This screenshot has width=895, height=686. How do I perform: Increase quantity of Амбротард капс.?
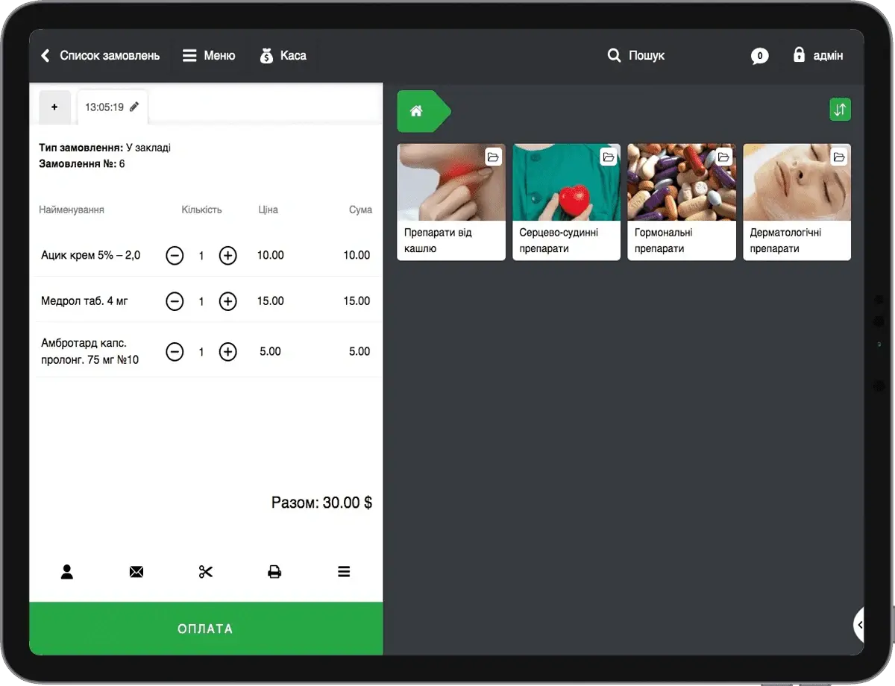[x=227, y=352]
